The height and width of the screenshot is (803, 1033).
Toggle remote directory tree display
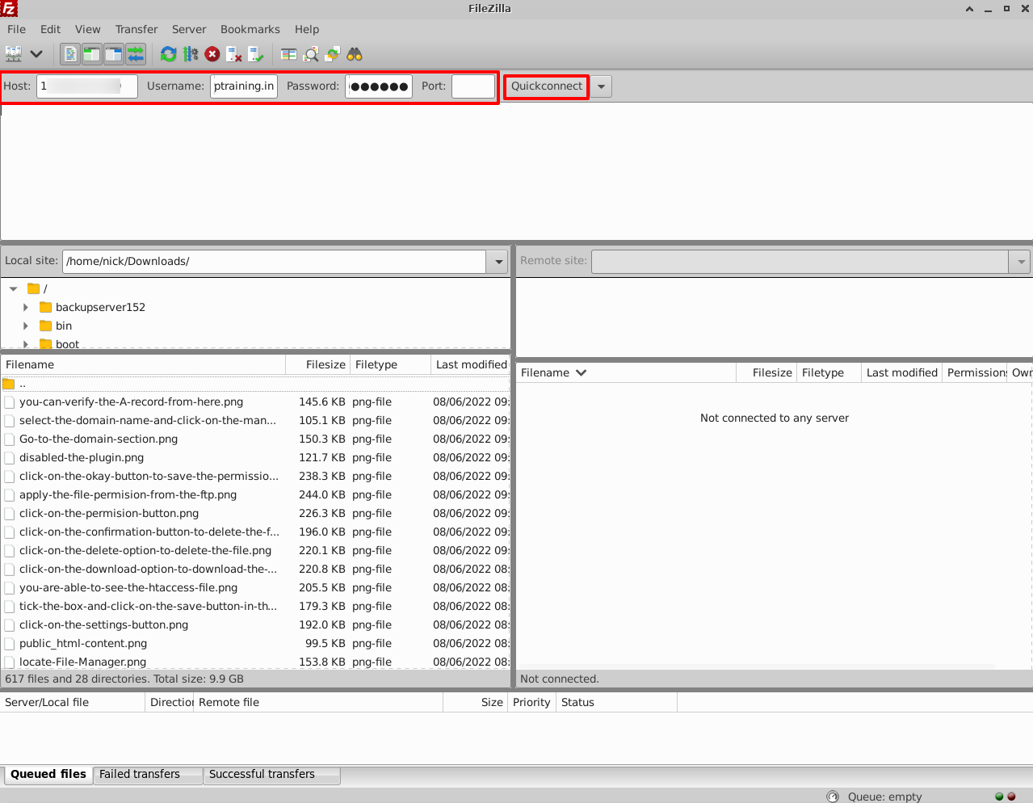click(114, 54)
